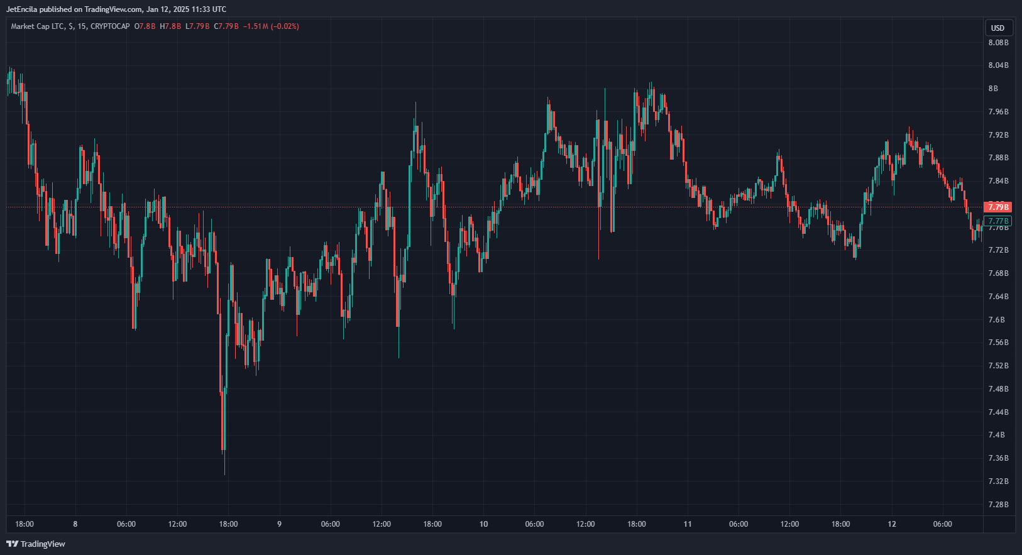The height and width of the screenshot is (555, 1022).
Task: Click the 15 interval value in legend
Action: [x=82, y=26]
